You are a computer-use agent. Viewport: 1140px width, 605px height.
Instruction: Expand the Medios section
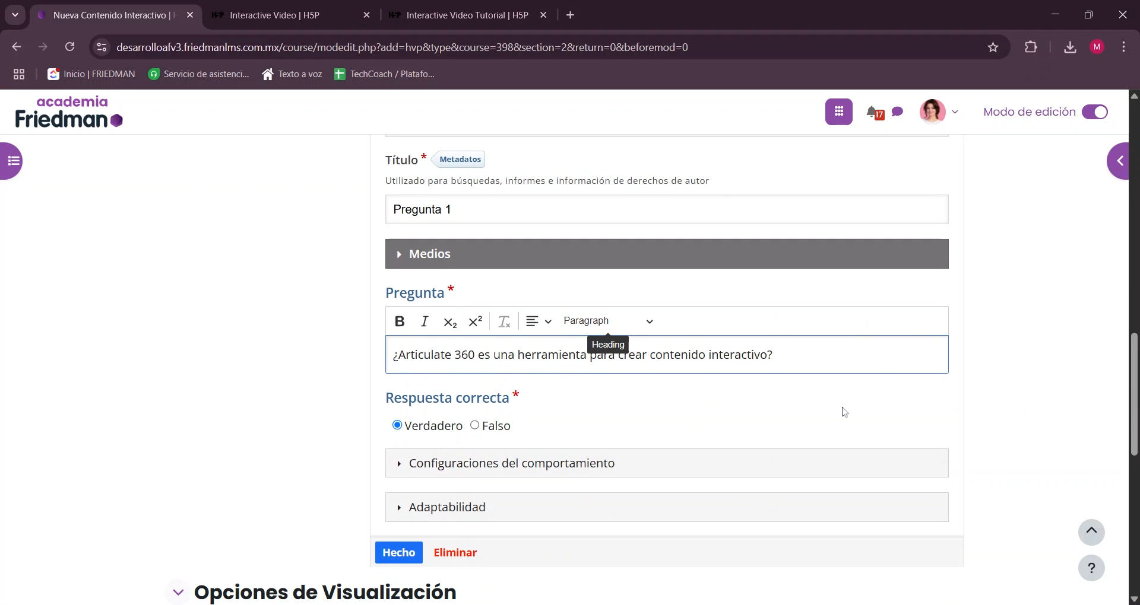point(667,254)
